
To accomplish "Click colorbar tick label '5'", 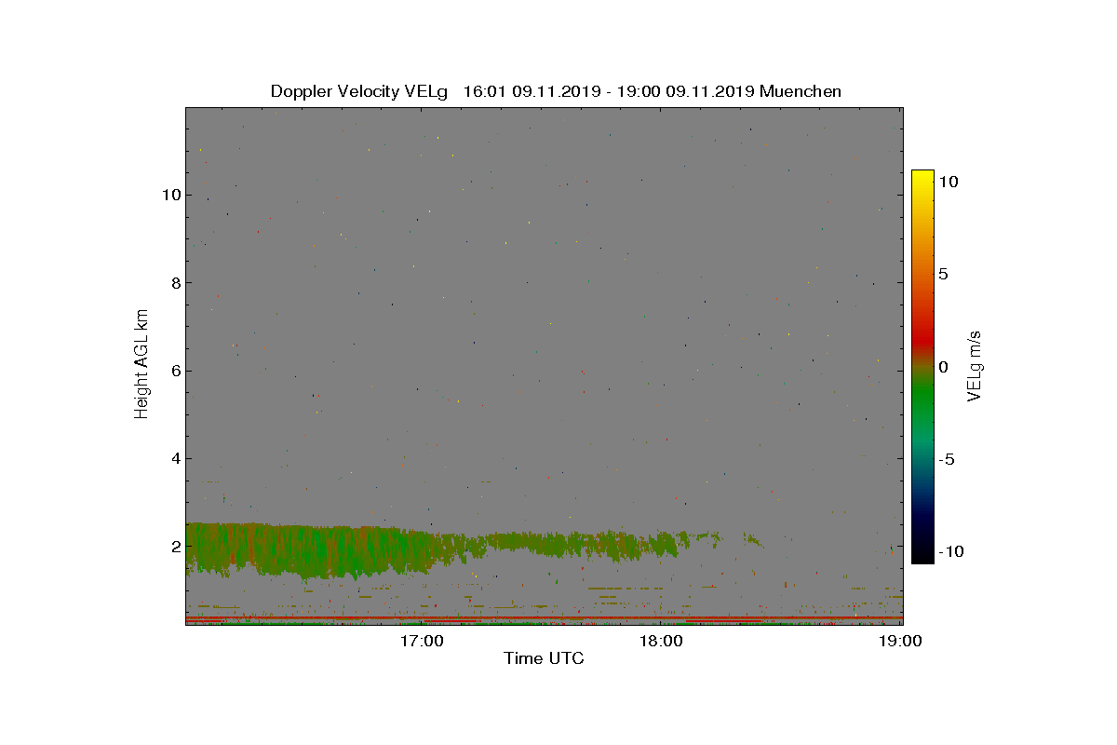I will (943, 275).
